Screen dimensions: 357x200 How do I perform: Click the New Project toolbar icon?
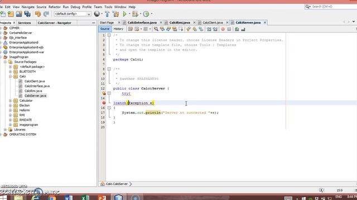[11, 14]
